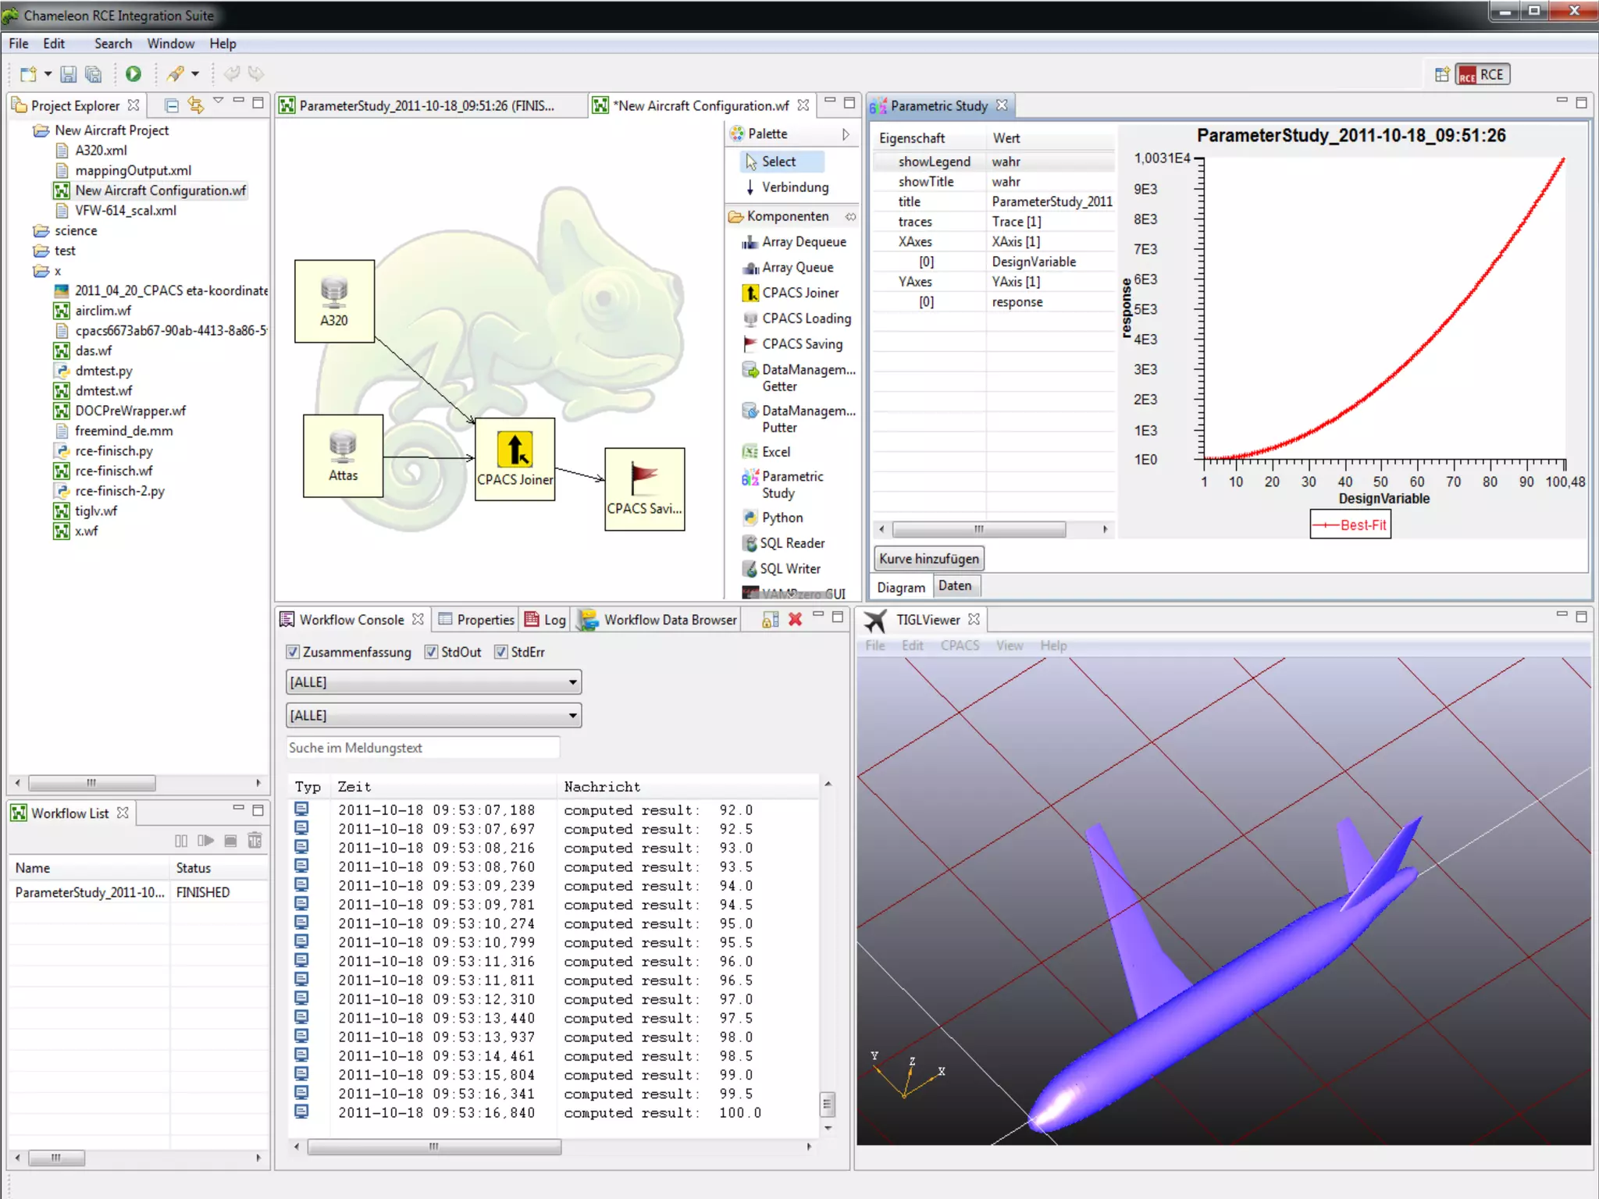This screenshot has width=1599, height=1199.
Task: Expand the science folder
Action: [41, 231]
